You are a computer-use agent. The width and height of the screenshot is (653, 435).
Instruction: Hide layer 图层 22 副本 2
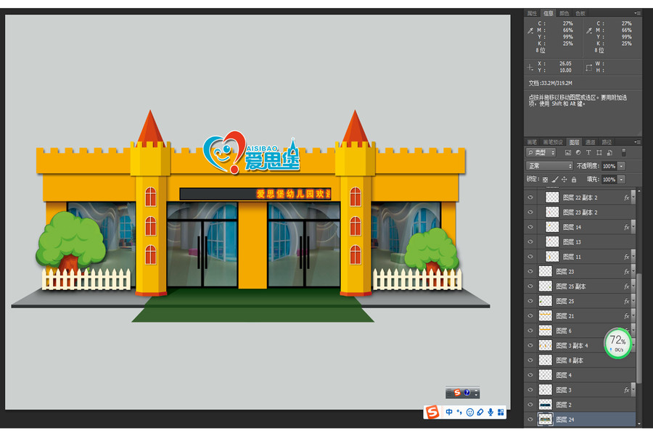(530, 198)
